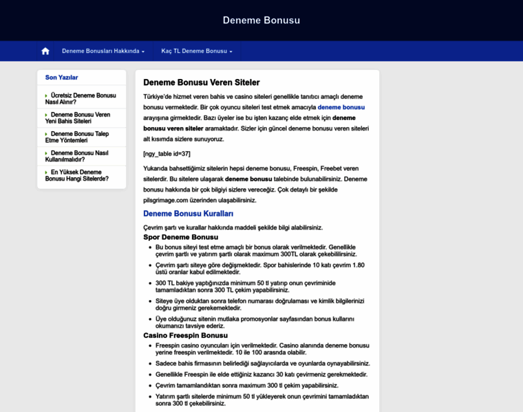
Task: Click the bold 'bonusu veren siteler' text
Action: pyautogui.click(x=173, y=128)
